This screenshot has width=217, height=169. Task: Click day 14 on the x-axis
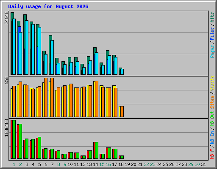[95, 164]
